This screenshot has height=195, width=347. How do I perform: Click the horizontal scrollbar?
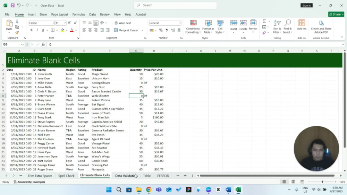pyautogui.click(x=267, y=176)
